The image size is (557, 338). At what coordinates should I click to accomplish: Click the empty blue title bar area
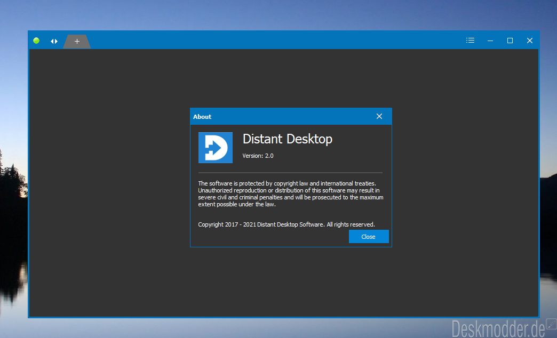point(277,40)
